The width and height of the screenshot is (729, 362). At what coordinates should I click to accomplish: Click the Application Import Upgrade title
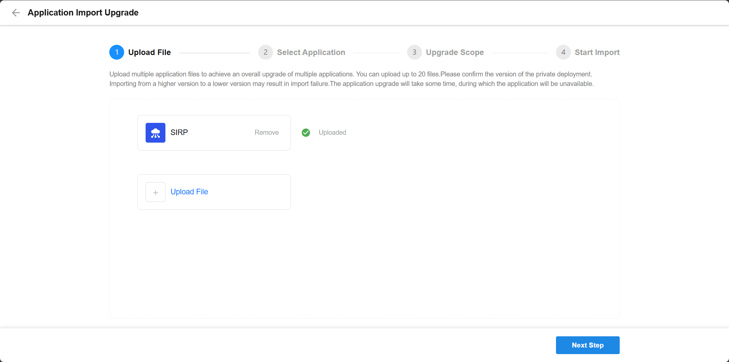tap(83, 13)
